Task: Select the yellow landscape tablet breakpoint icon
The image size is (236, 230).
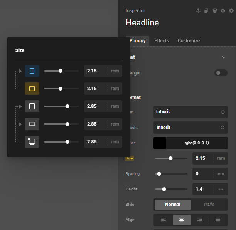Action: 32,89
